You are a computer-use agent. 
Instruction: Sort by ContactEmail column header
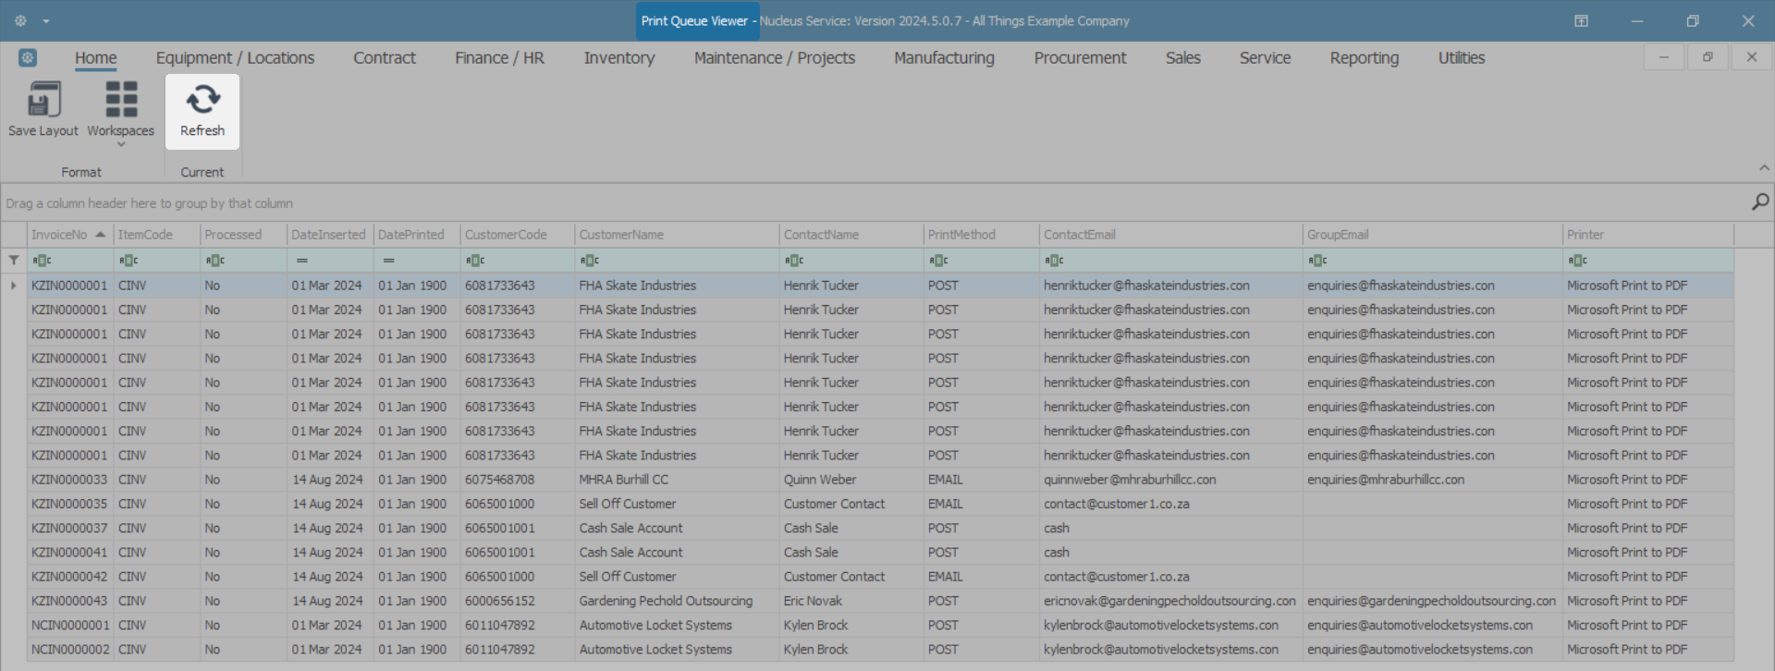coord(1171,235)
